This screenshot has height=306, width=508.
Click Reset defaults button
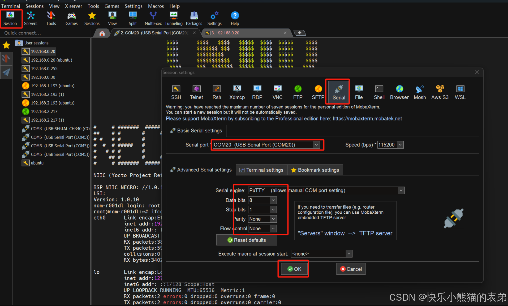point(247,240)
